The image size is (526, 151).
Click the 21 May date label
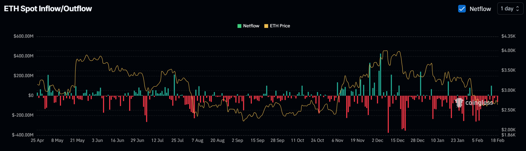pyautogui.click(x=77, y=140)
